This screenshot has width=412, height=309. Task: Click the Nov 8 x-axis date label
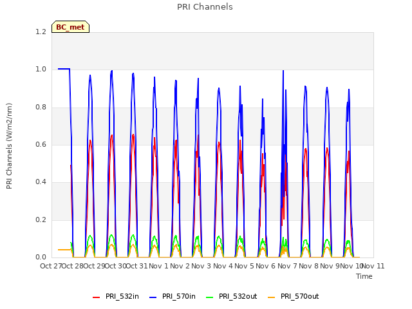click(309, 266)
